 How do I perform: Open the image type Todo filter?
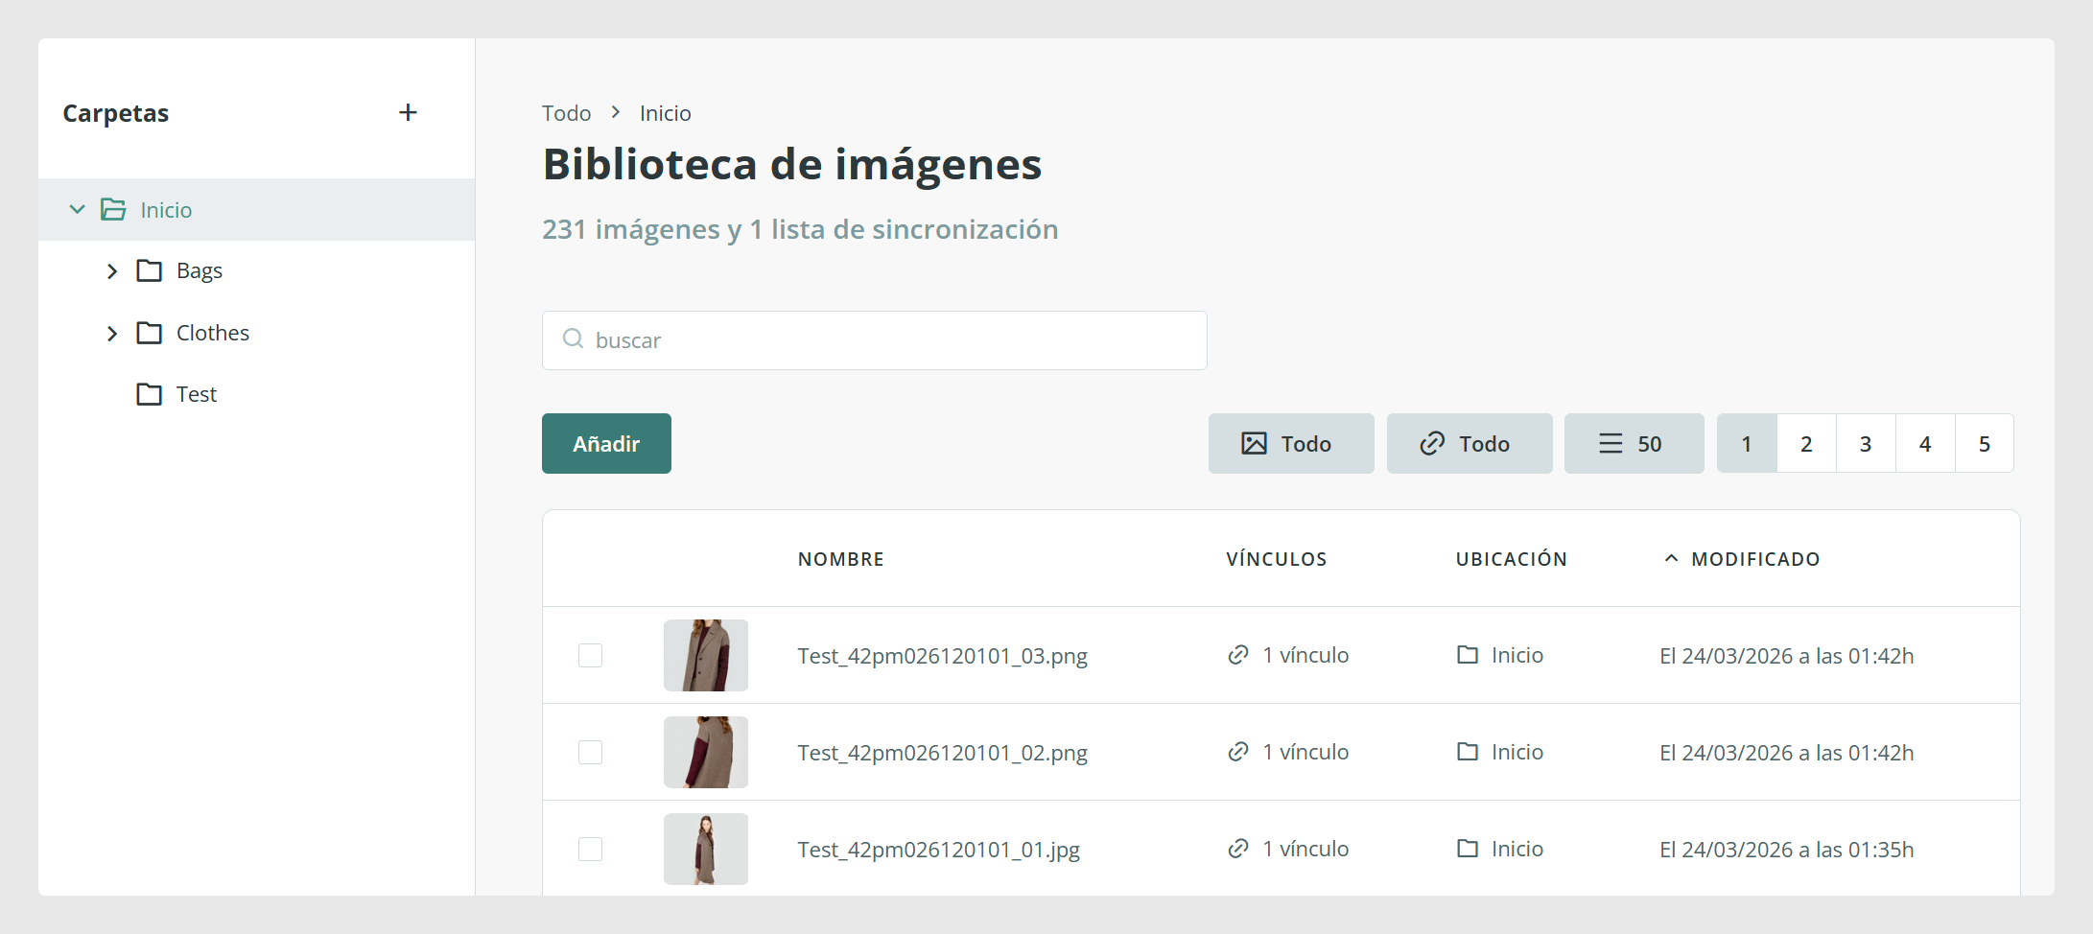pos(1291,443)
